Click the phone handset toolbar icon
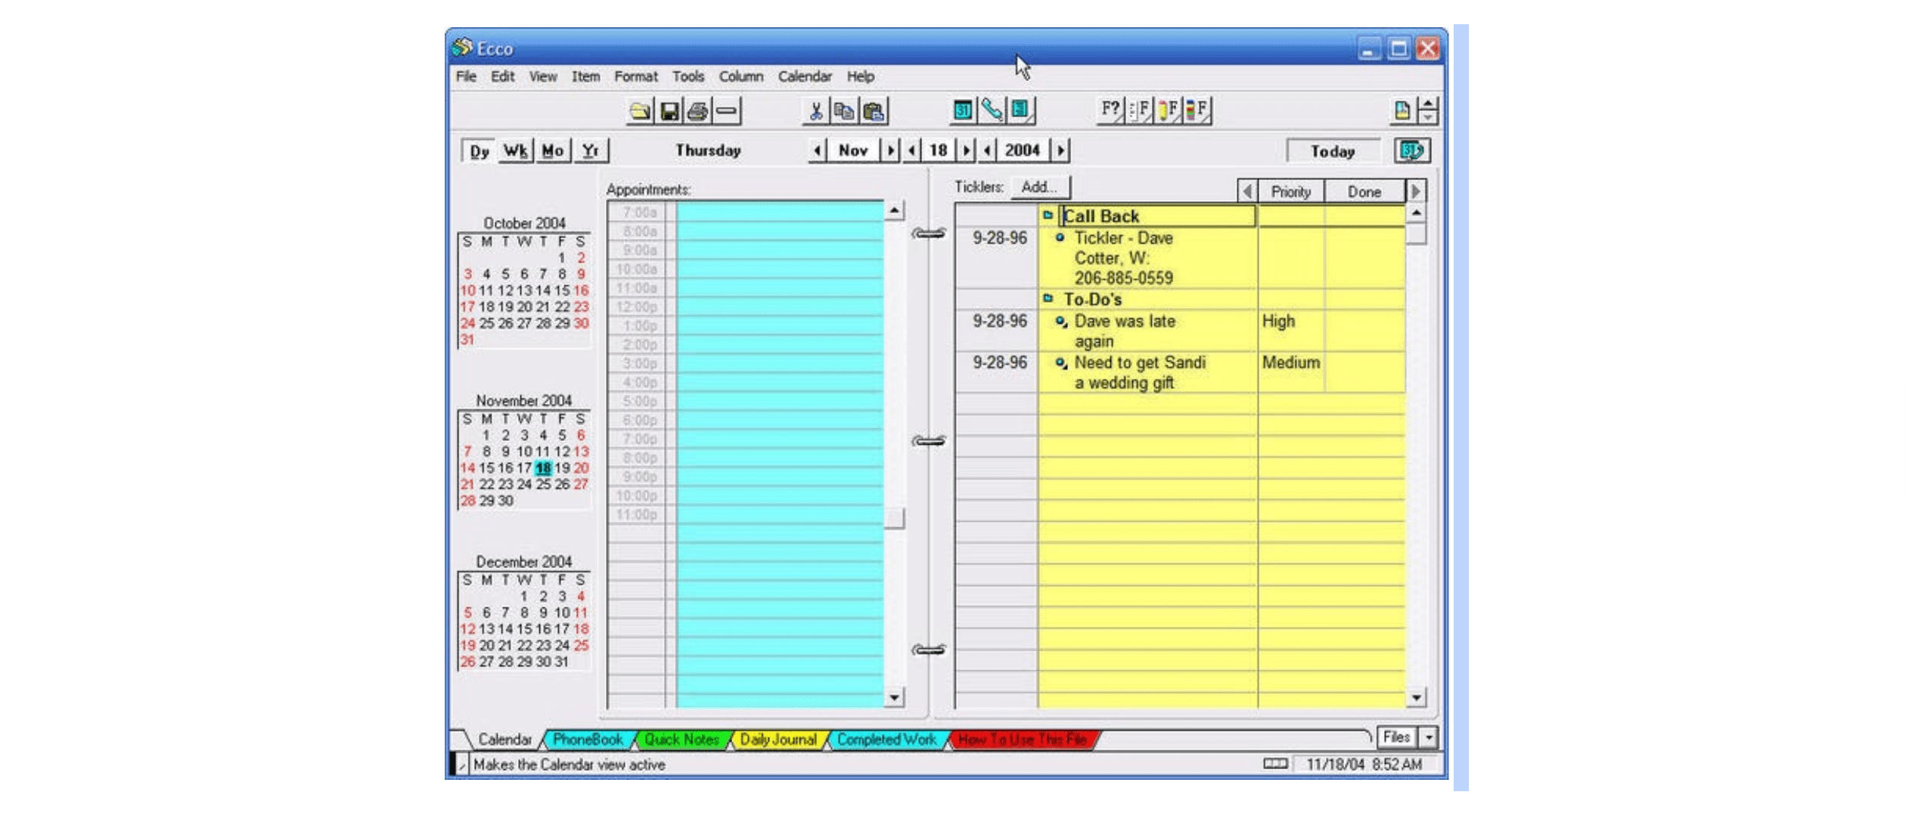Screen dimensions: 1906x829 tap(992, 110)
